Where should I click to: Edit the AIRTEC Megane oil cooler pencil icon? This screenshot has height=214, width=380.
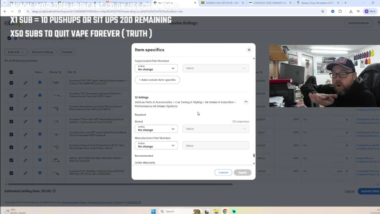25,160
